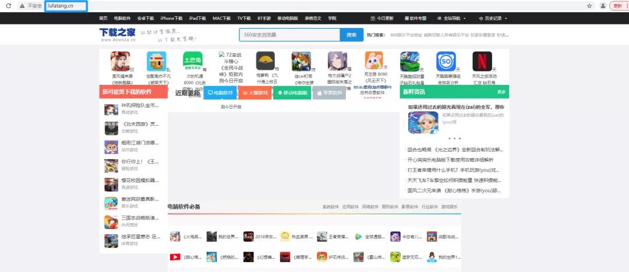Viewport: 629px width, 272px height.
Task: Open the 软件专题 link
Action: tap(416, 19)
